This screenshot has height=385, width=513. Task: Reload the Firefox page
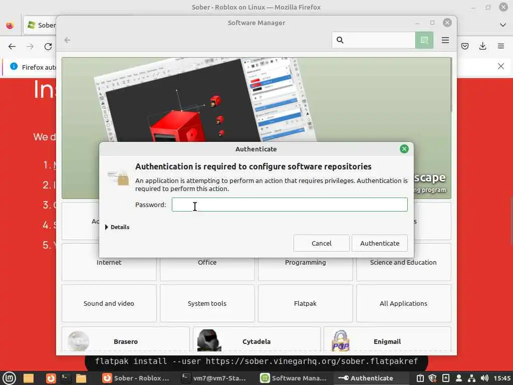[48, 47]
